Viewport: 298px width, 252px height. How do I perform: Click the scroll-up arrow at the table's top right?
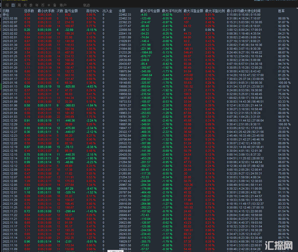(297, 9)
